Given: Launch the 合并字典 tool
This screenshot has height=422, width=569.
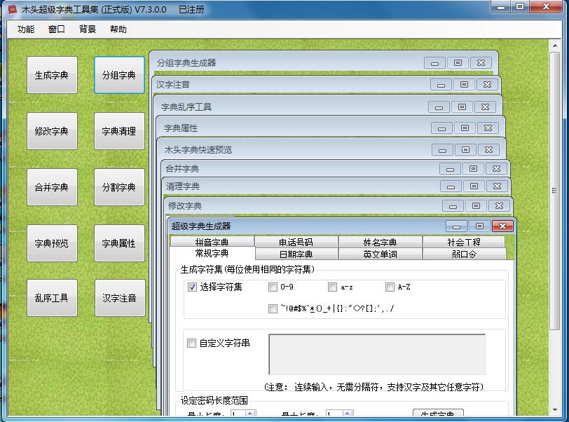Looking at the screenshot, I should 52,187.
